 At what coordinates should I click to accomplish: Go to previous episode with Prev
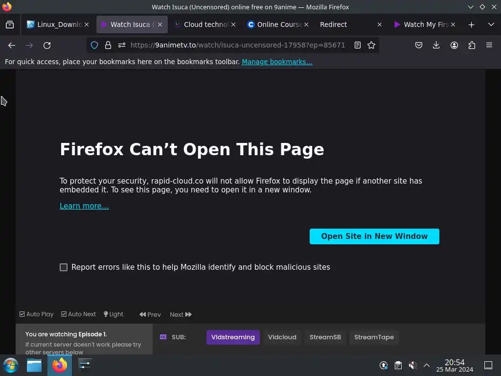click(x=150, y=315)
